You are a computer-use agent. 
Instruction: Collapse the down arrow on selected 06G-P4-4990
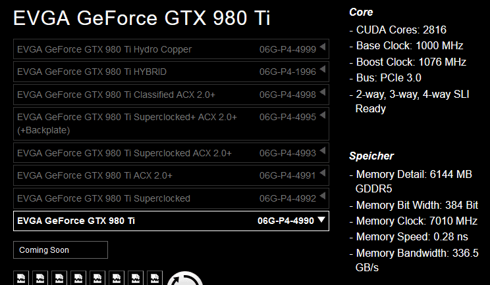coord(321,221)
